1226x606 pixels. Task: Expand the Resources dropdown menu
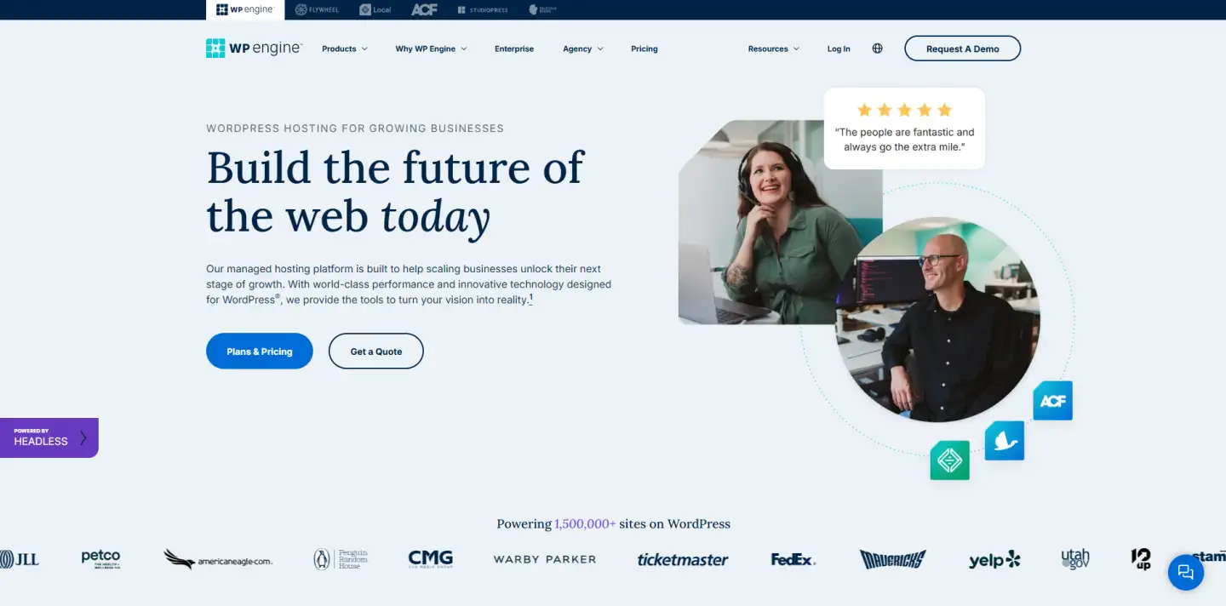(774, 49)
